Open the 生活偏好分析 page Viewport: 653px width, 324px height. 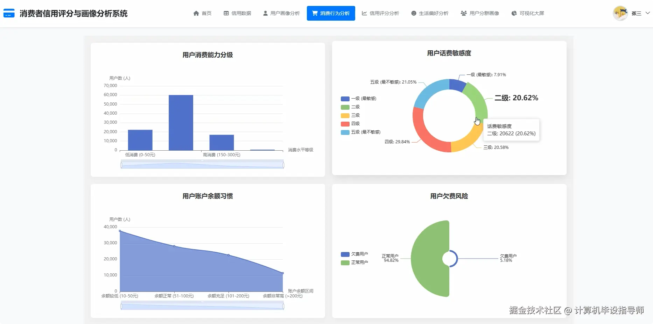tap(434, 13)
